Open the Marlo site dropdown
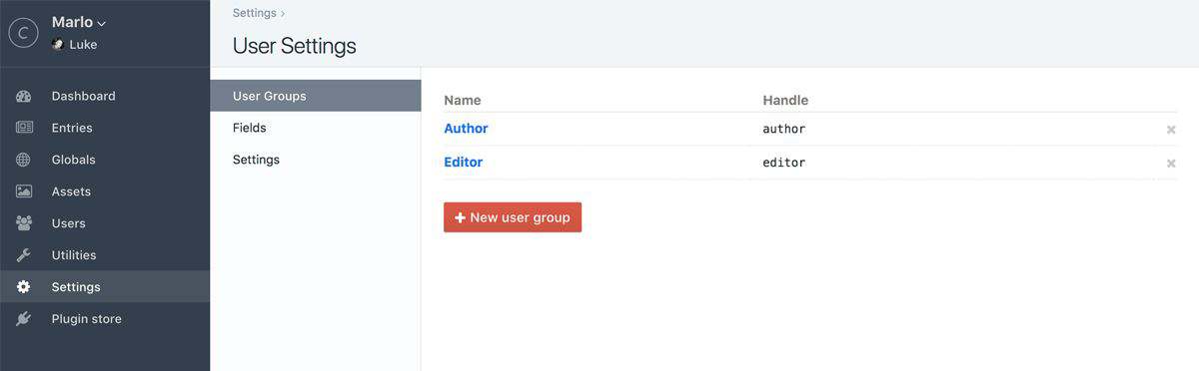 [x=79, y=22]
